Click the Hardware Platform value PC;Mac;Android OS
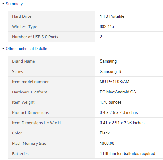The image size is (163, 160). [x=118, y=92]
